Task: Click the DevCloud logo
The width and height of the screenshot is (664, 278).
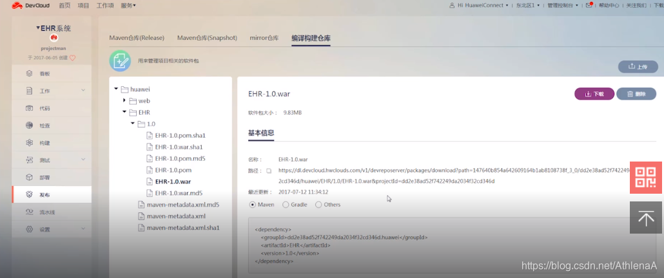Action: tap(30, 6)
